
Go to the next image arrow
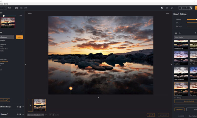tap(54, 115)
